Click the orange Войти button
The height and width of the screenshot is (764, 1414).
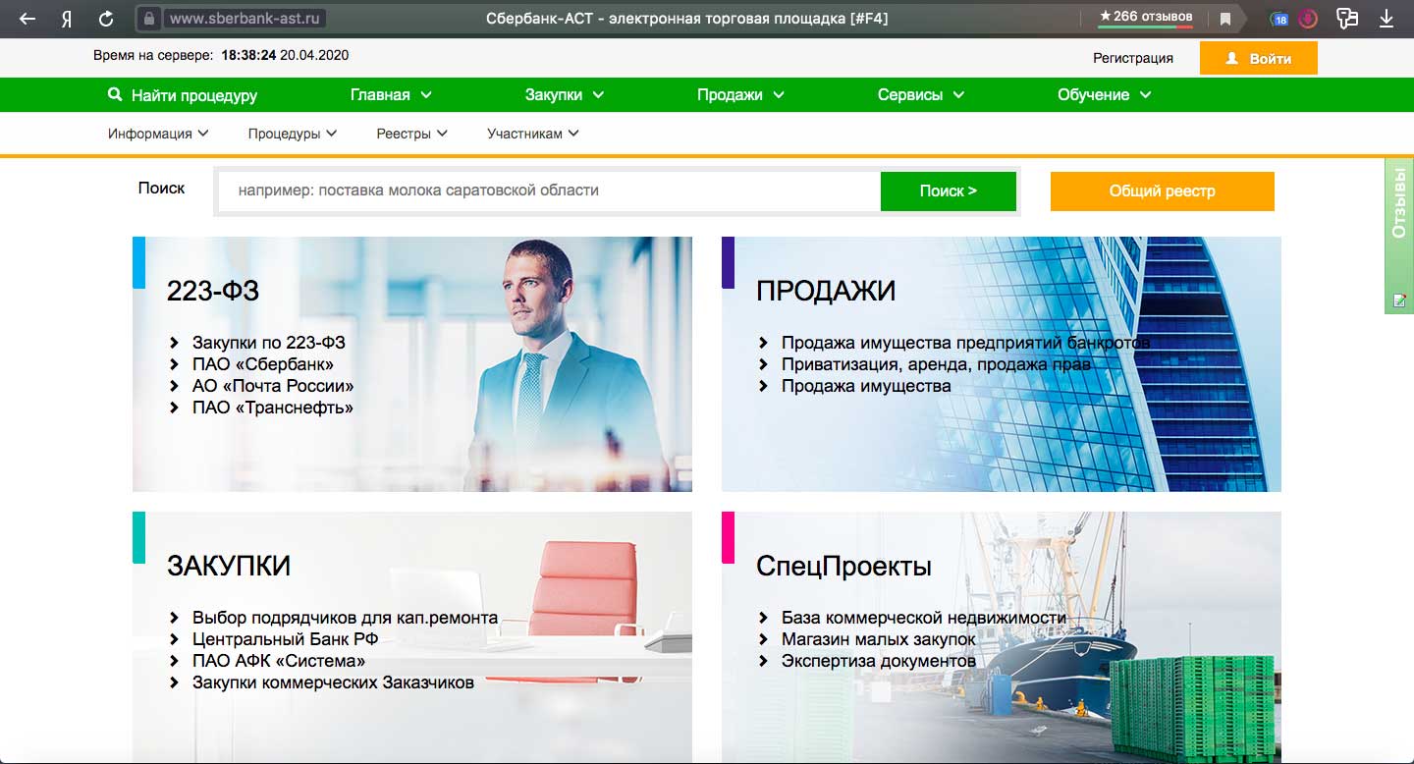(x=1258, y=58)
